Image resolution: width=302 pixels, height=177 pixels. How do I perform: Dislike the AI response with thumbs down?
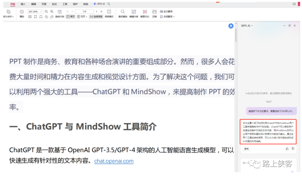(x=293, y=149)
